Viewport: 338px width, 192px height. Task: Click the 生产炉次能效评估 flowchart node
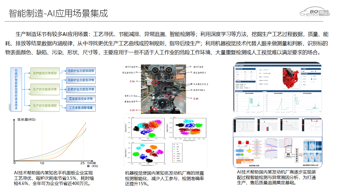(45, 89)
